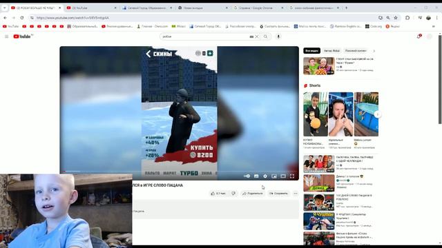Click the install app icon in address bar
Screen dimensions: 442x248
[381, 18]
